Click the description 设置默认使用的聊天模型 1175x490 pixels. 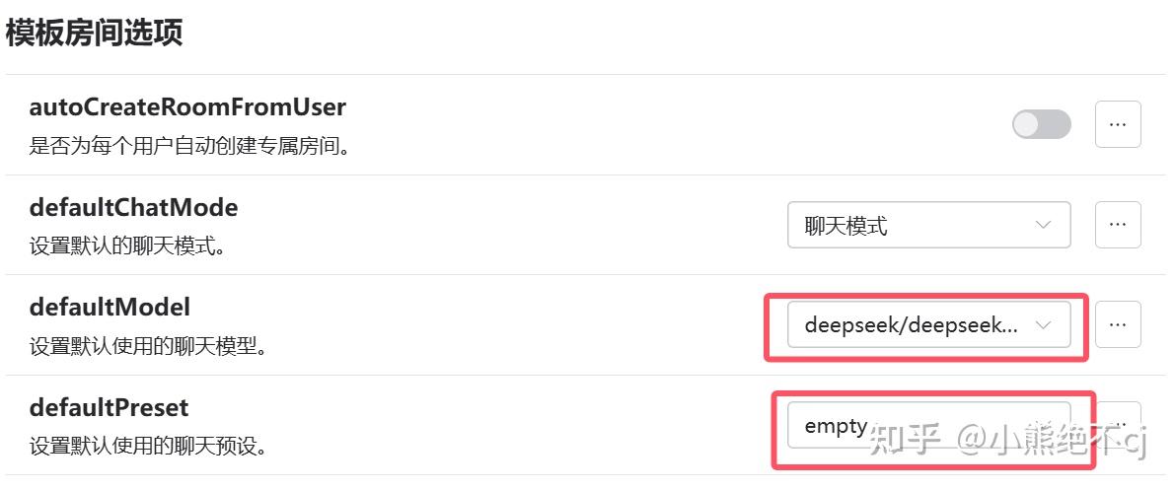[149, 347]
